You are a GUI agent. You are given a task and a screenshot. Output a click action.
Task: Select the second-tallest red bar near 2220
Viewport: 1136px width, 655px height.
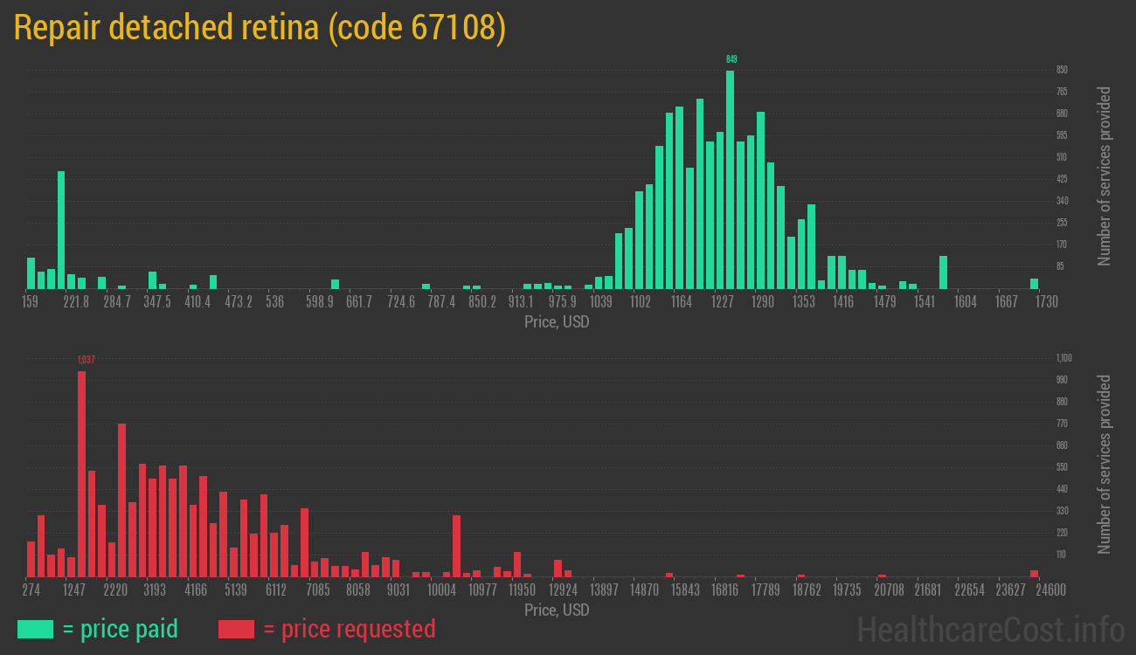121,500
